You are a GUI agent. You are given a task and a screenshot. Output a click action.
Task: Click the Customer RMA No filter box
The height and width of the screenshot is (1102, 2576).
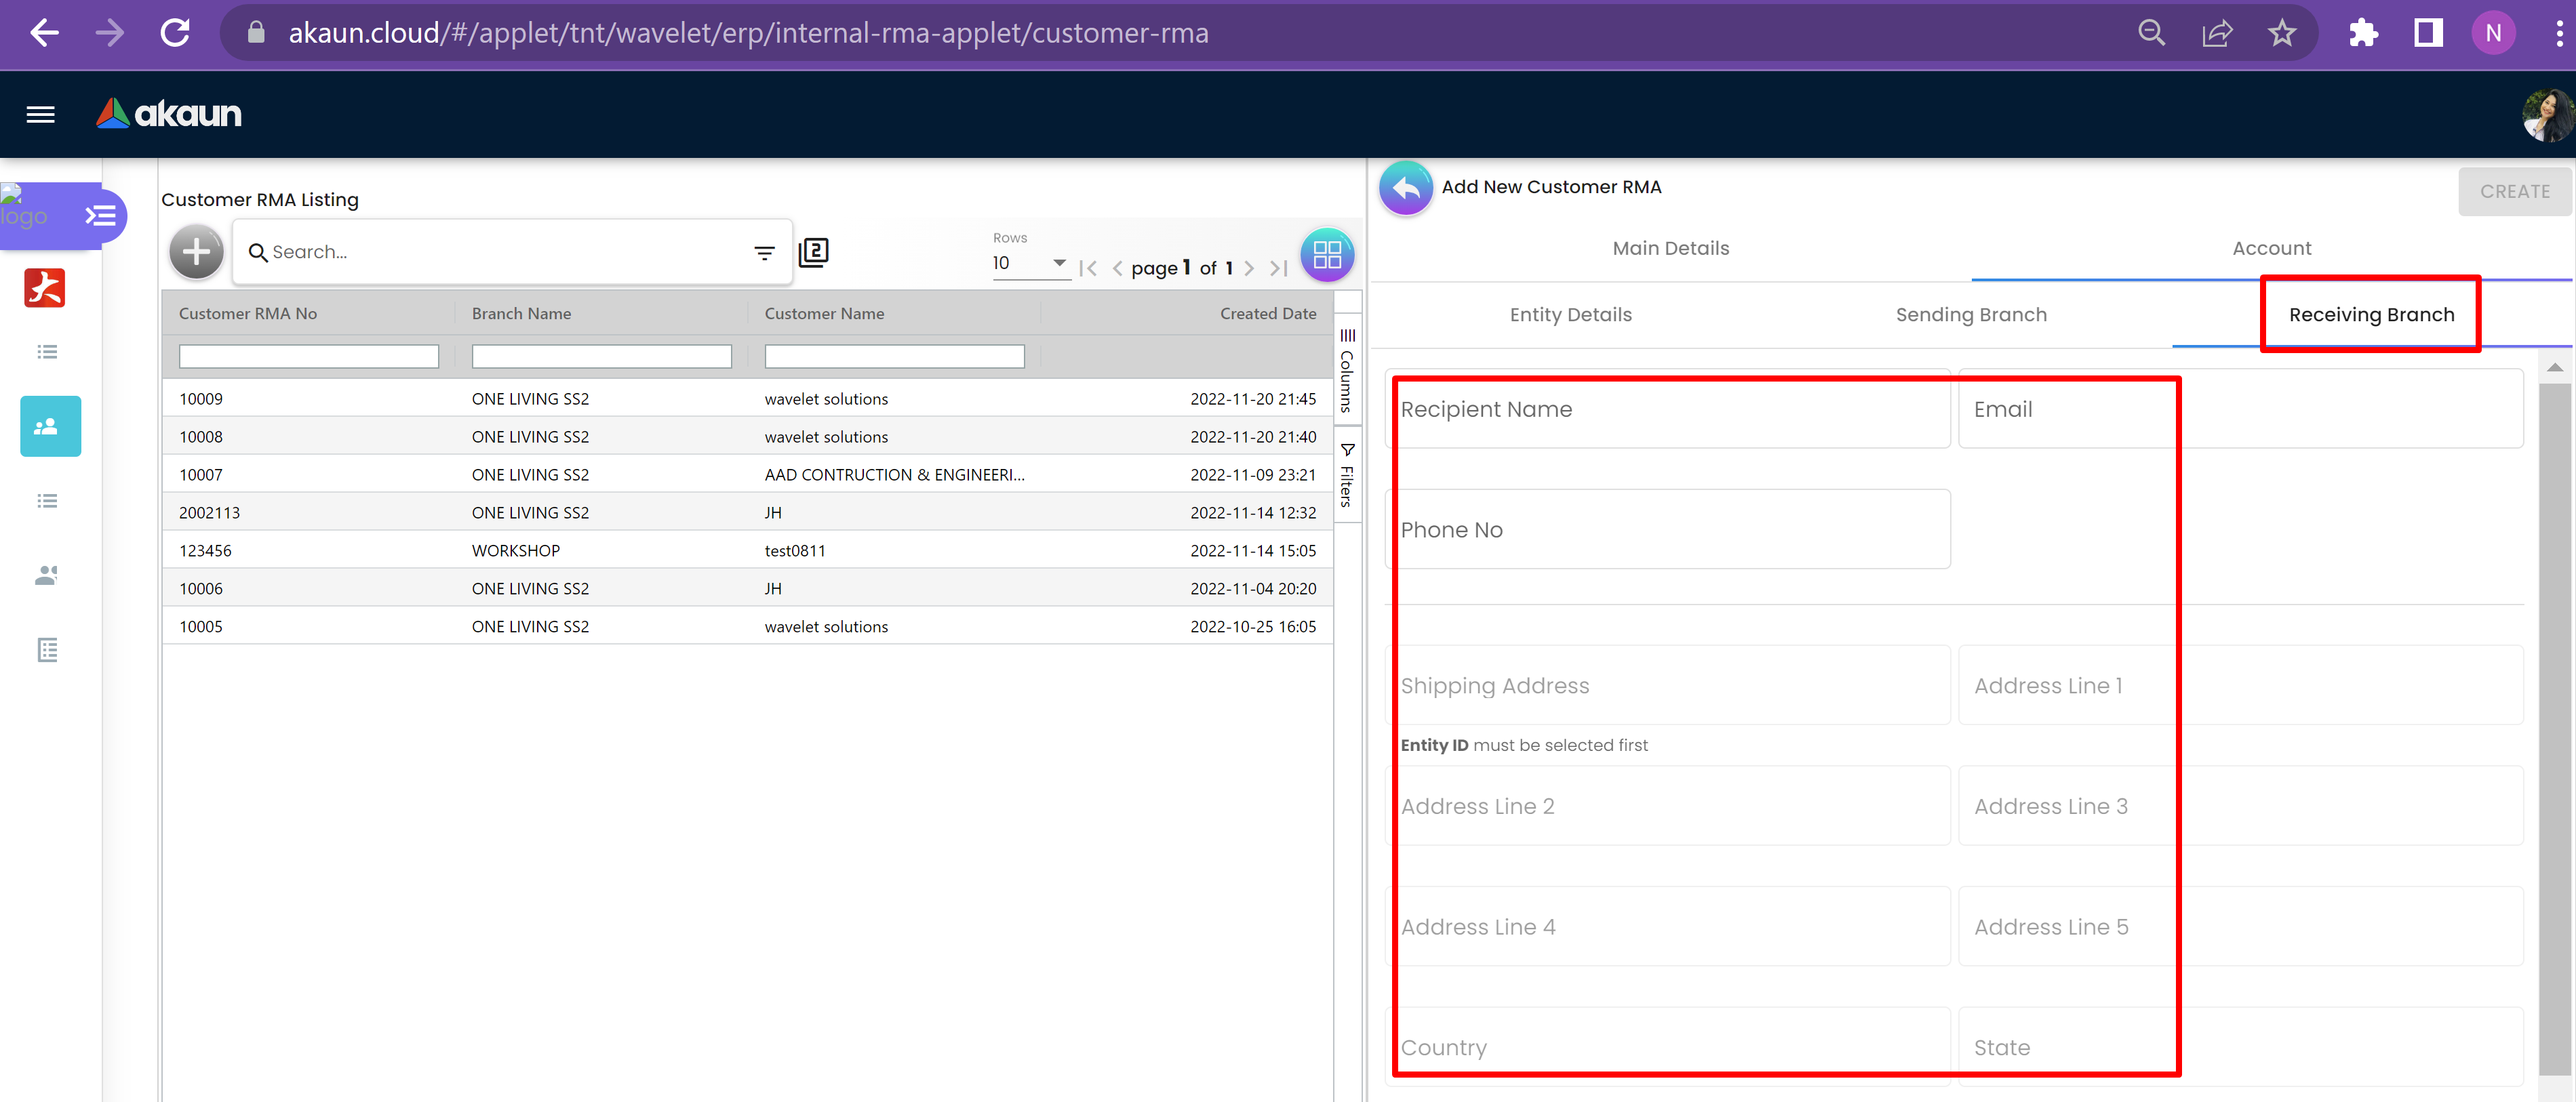[x=308, y=356]
